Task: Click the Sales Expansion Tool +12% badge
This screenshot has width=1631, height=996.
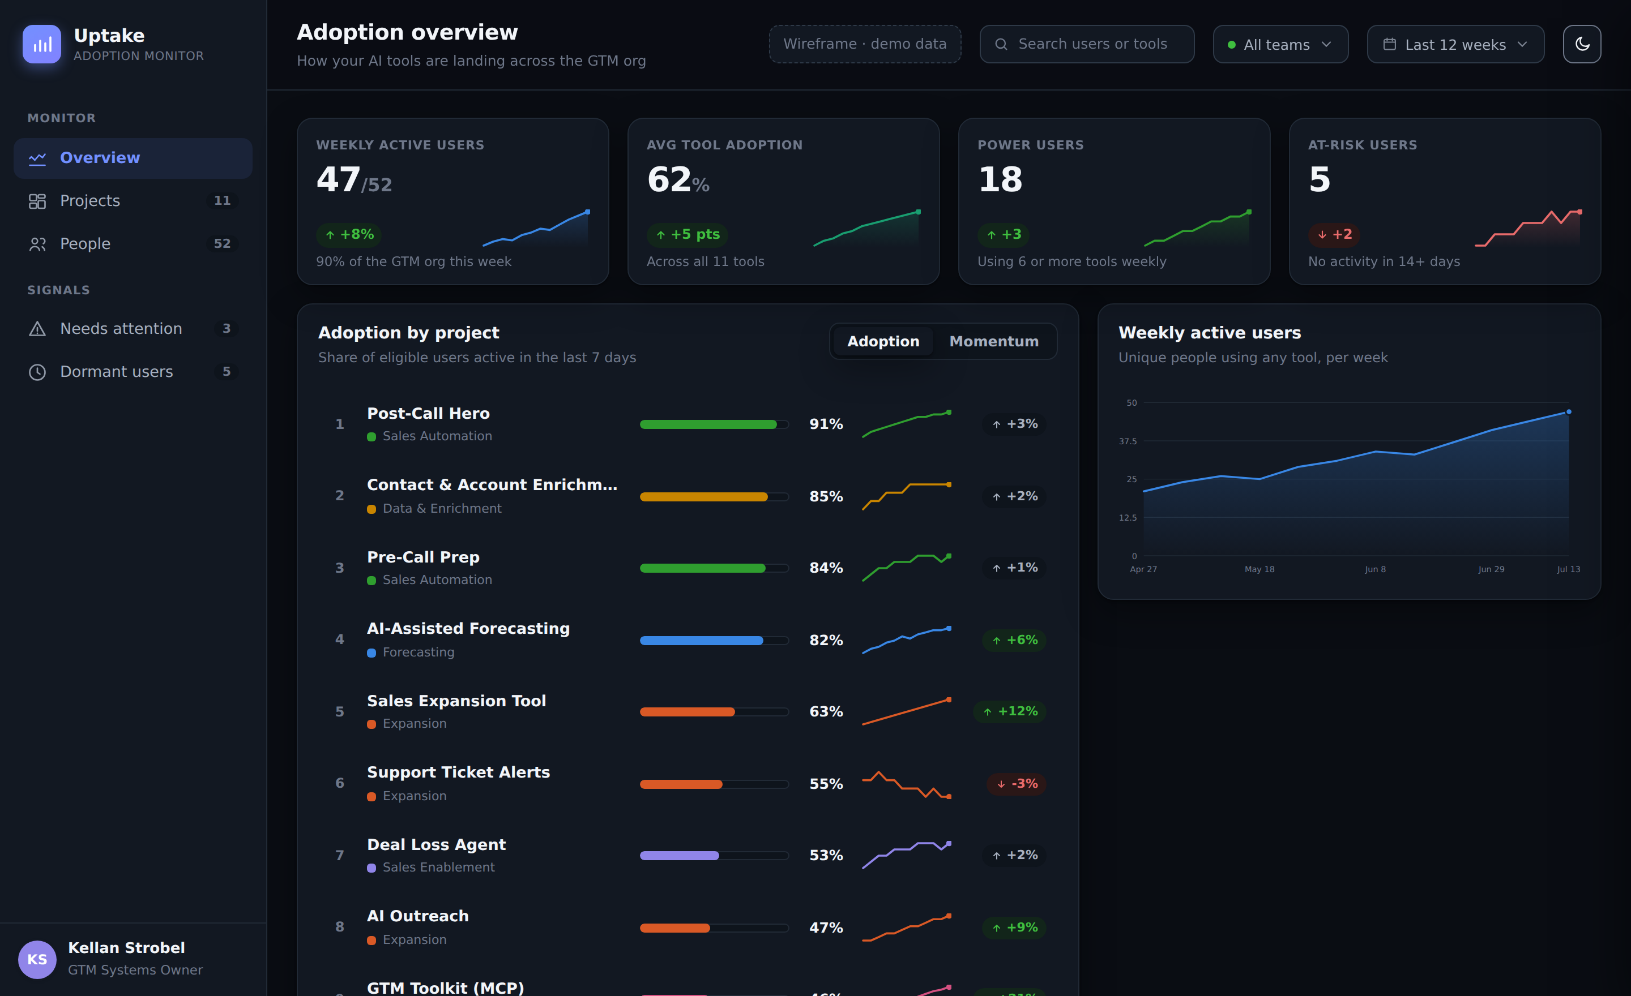Action: 1009,711
